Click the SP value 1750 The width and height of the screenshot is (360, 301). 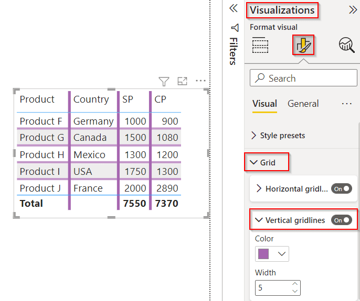[135, 171]
